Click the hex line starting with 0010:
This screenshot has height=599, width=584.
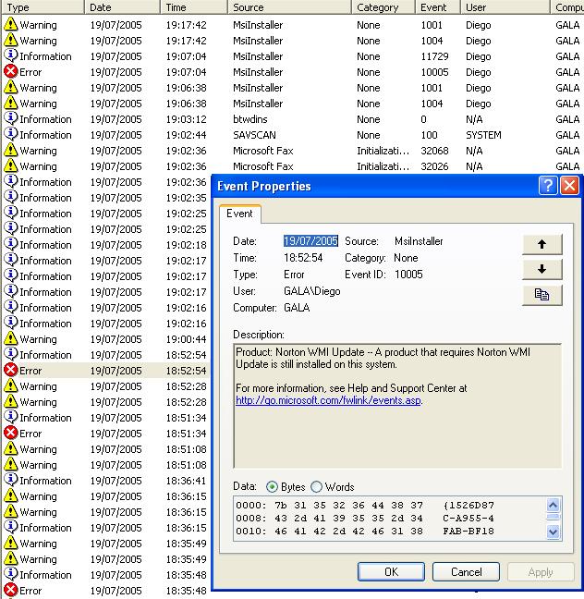[x=365, y=532]
